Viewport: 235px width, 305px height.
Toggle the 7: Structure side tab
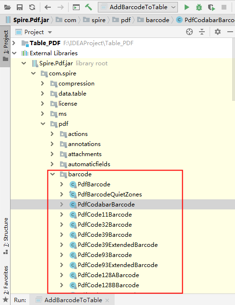[x=6, y=236]
